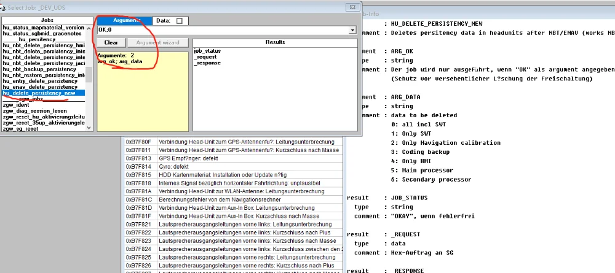Select job zgw_reset_hu_aktivierungsleitu

coord(44,117)
